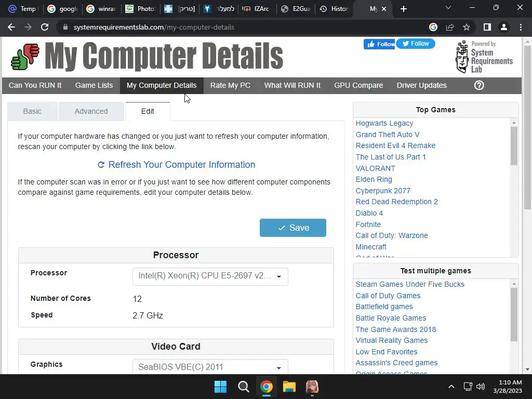Switch to the IZArc browser tab
This screenshot has height=399, width=532.
[257, 9]
